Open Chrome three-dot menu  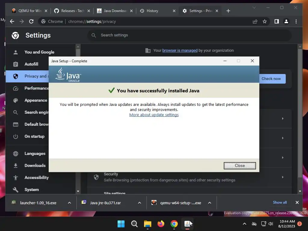296,21
